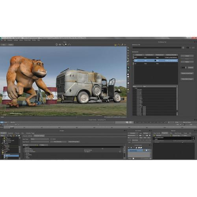
Task: Click the Weight slider in Animation Layers
Action: tap(142, 158)
